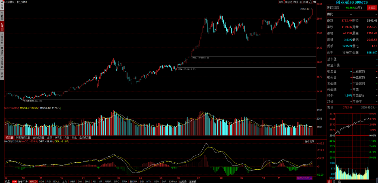
Task: Click the 指标说明 button
Action: (309, 141)
